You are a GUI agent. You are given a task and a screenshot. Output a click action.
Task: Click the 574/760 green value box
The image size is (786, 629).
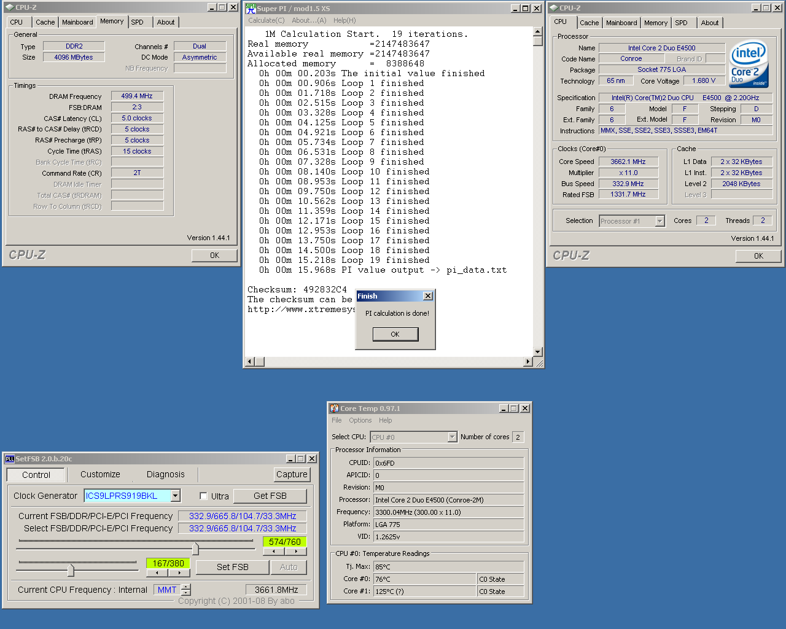click(x=285, y=542)
